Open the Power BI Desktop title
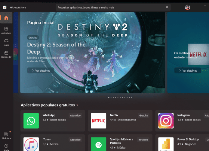This screenshot has height=151, width=209. click(188, 139)
